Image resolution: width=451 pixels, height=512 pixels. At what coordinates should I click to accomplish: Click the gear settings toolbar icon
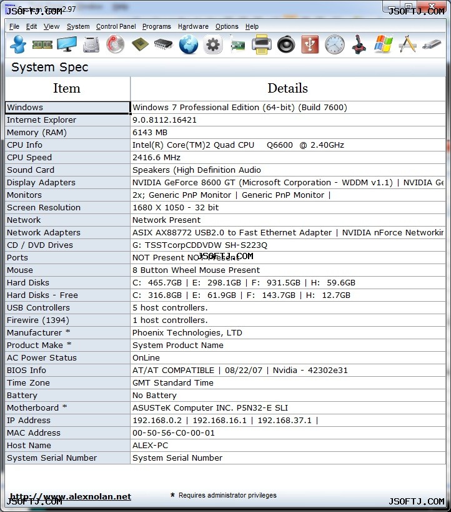(213, 44)
